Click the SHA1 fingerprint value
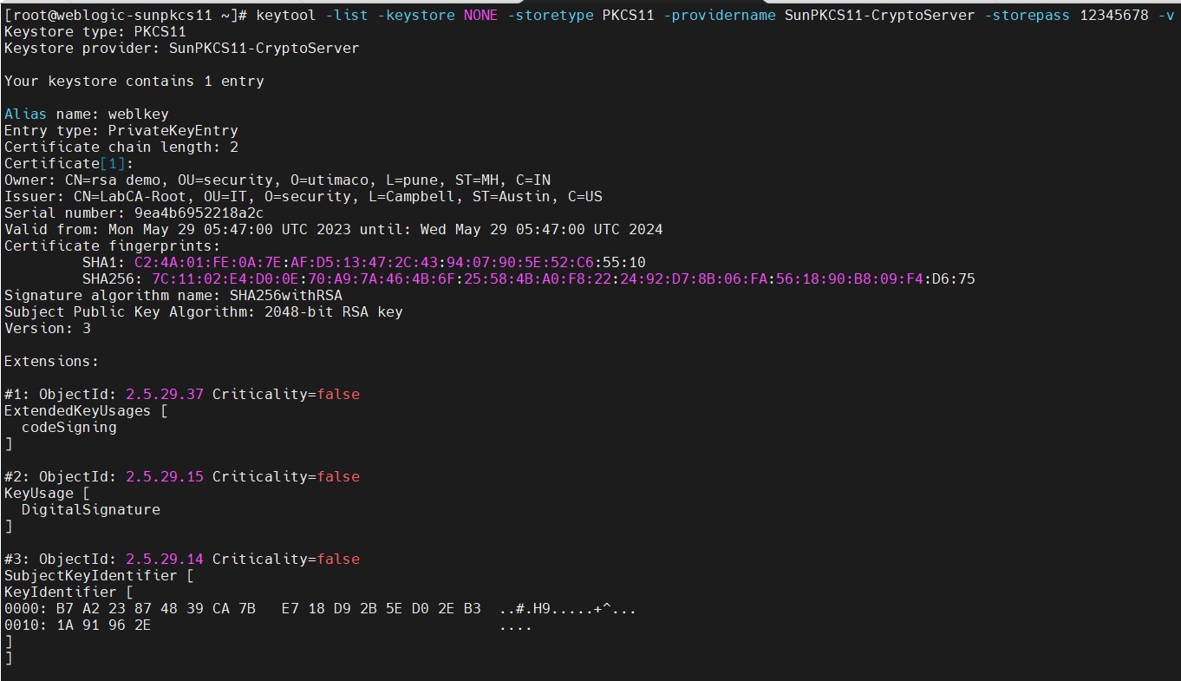Screen dimensions: 1181x681 (390, 262)
